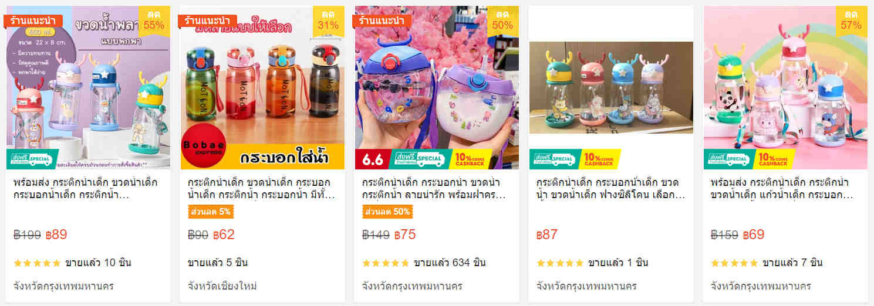Open the product title with price ฿62
Viewport: 874px width, 306px height.
coord(261,188)
